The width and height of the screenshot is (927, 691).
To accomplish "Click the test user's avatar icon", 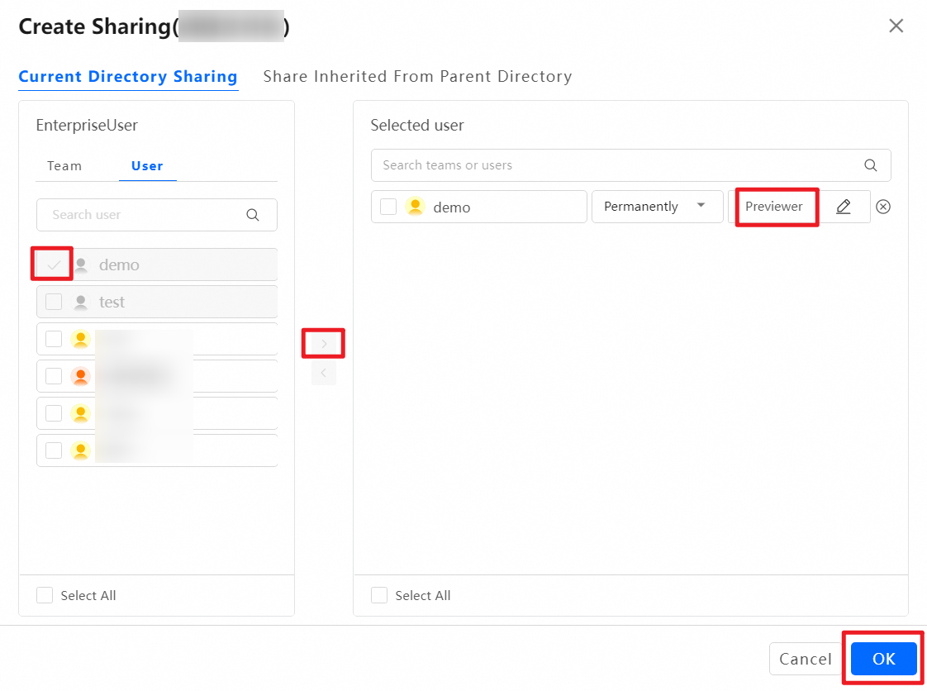I will (80, 303).
